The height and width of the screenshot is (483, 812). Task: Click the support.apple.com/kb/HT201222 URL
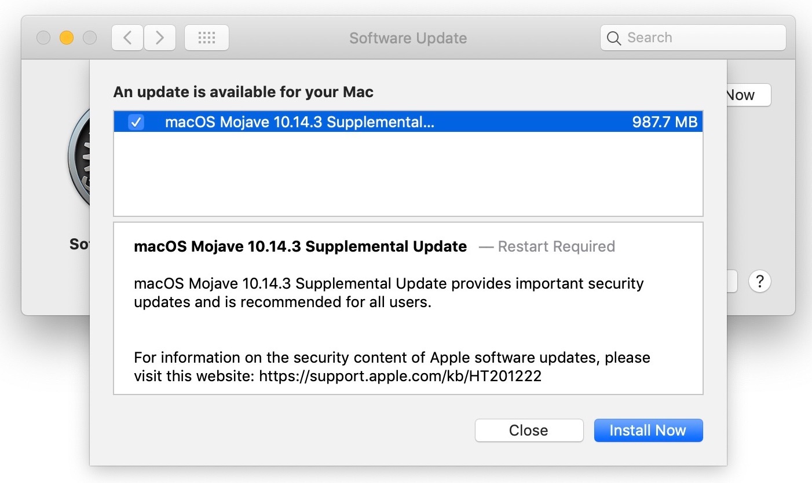point(400,376)
